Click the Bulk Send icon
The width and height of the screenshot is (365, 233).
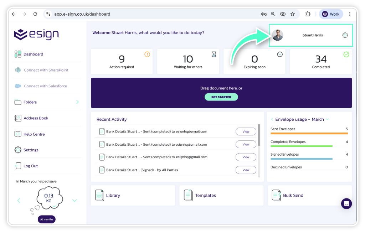click(276, 195)
